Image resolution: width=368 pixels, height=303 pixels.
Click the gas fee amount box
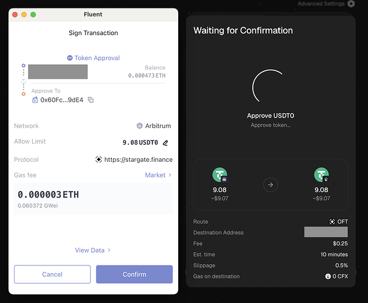click(93, 199)
